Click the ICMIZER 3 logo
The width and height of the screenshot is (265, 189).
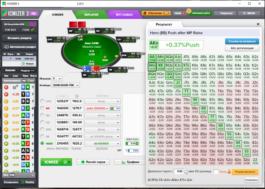(x=20, y=14)
